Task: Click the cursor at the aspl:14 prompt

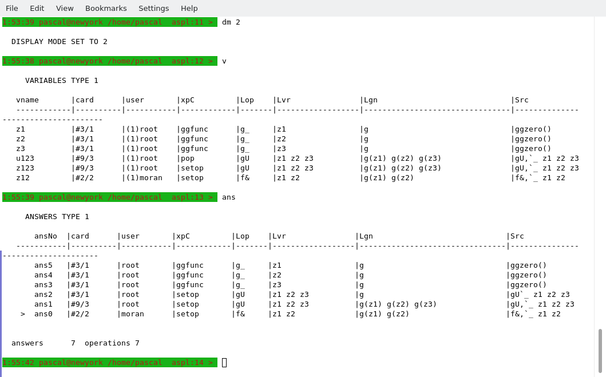Action: [x=224, y=363]
